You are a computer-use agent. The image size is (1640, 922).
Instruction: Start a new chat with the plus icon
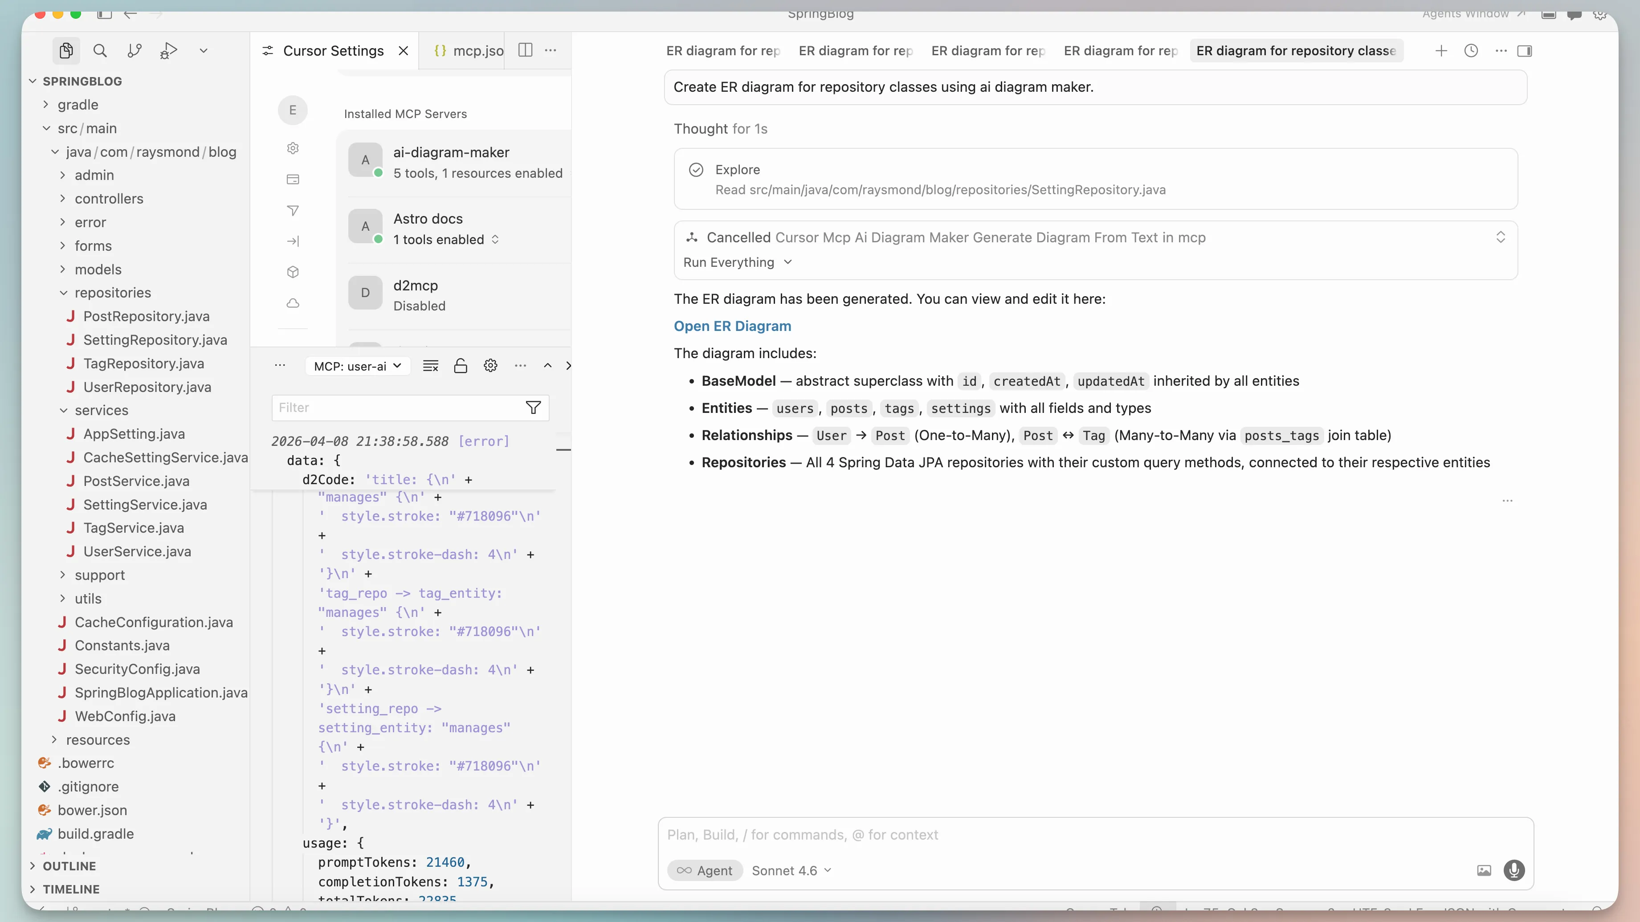pyautogui.click(x=1441, y=51)
